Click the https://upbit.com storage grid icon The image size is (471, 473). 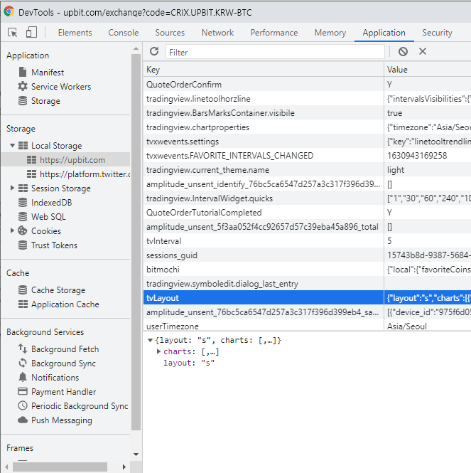(x=31, y=160)
